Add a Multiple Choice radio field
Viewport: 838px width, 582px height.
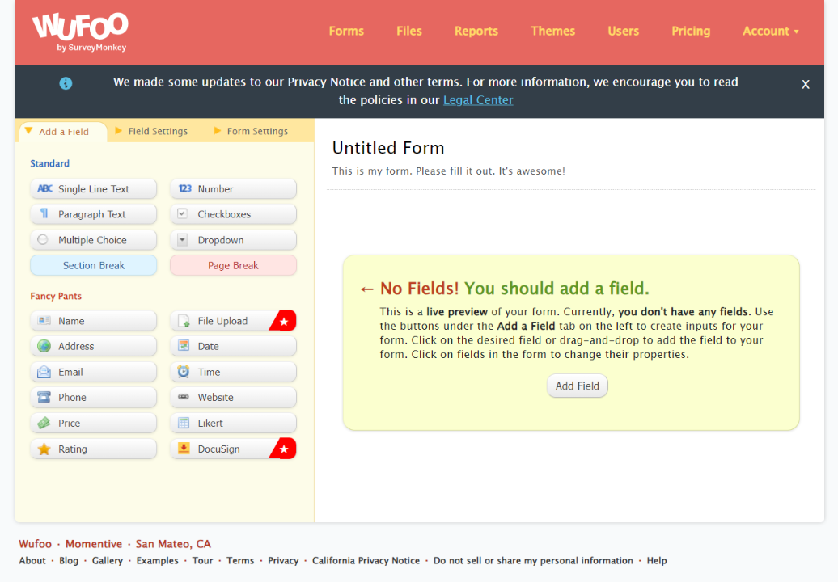click(x=93, y=240)
